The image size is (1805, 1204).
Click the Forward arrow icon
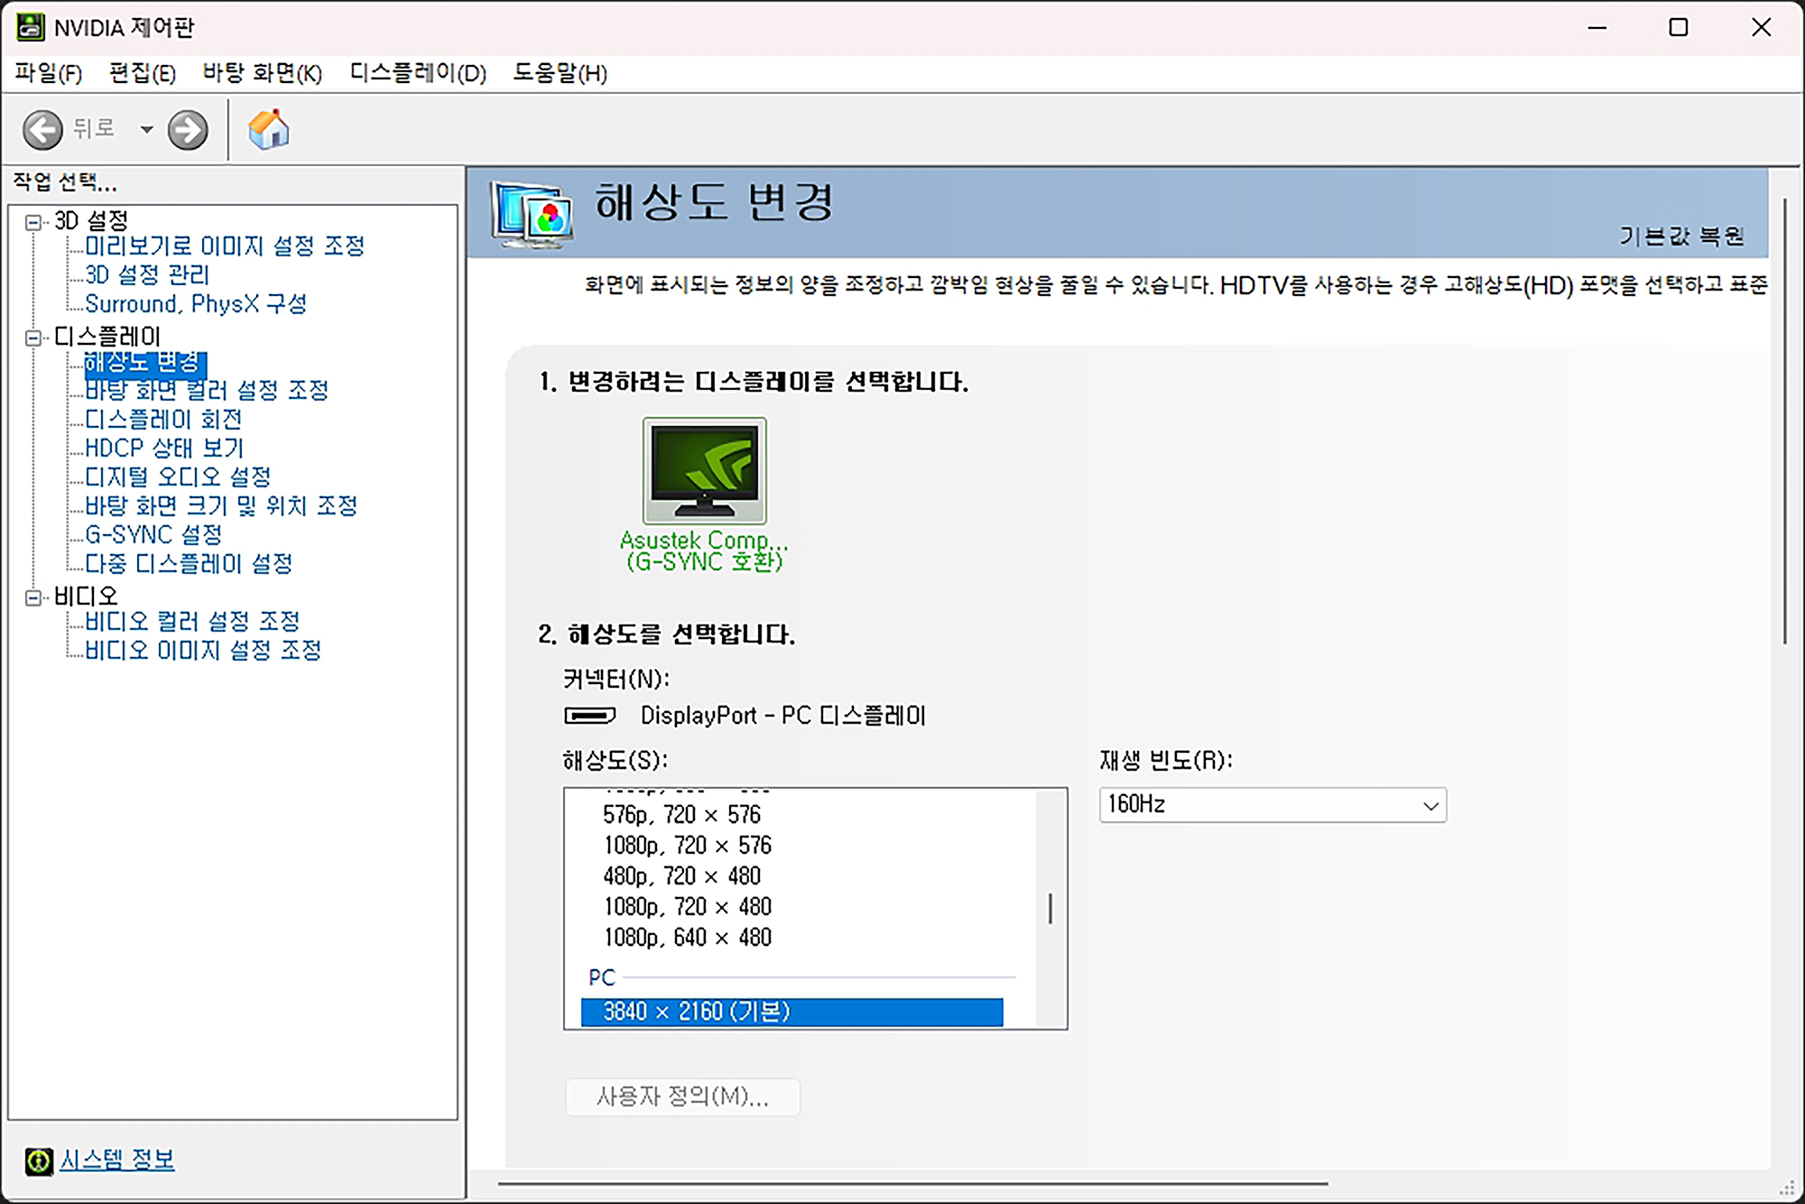(x=188, y=130)
